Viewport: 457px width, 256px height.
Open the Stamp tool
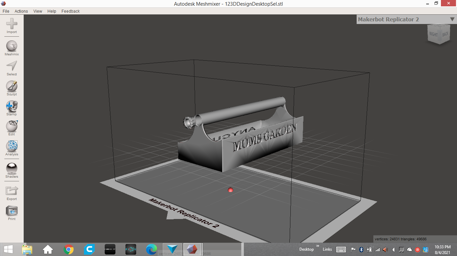click(x=12, y=106)
